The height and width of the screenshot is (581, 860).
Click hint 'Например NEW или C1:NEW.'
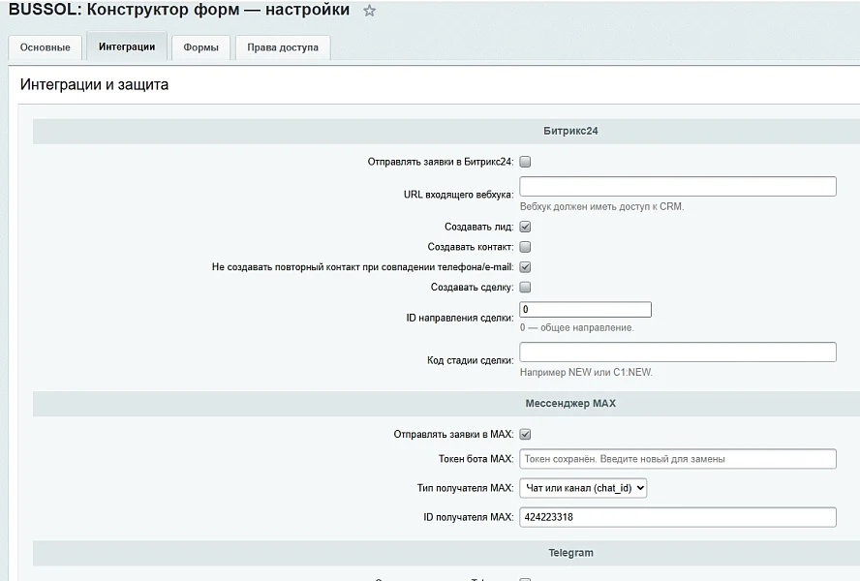point(586,373)
